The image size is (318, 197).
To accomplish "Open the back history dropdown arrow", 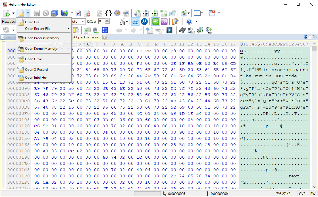I will pyautogui.click(x=126, y=30).
